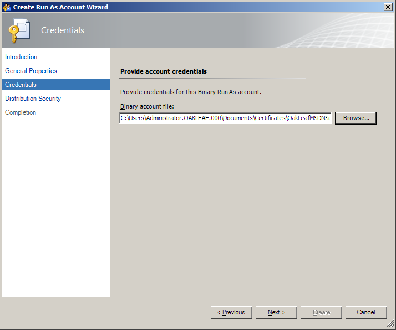The image size is (396, 330).
Task: Go to General Properties step
Action: coord(31,71)
